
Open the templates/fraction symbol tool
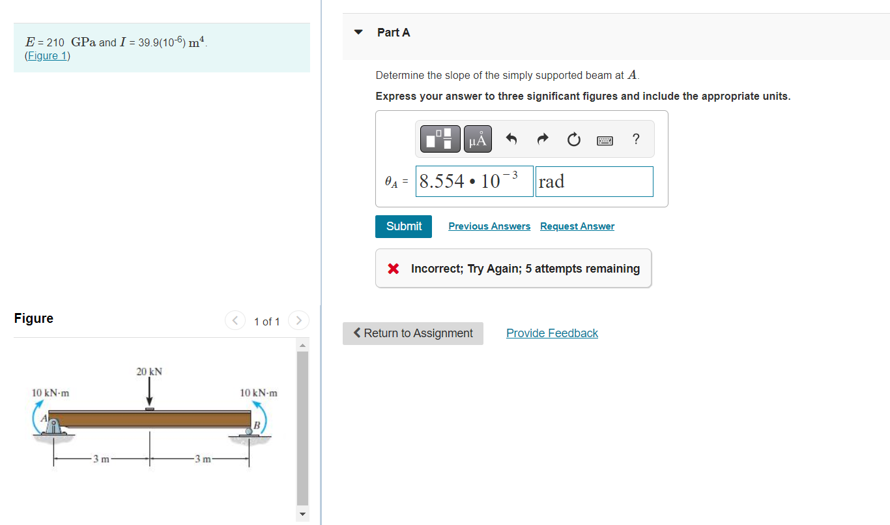tap(440, 139)
